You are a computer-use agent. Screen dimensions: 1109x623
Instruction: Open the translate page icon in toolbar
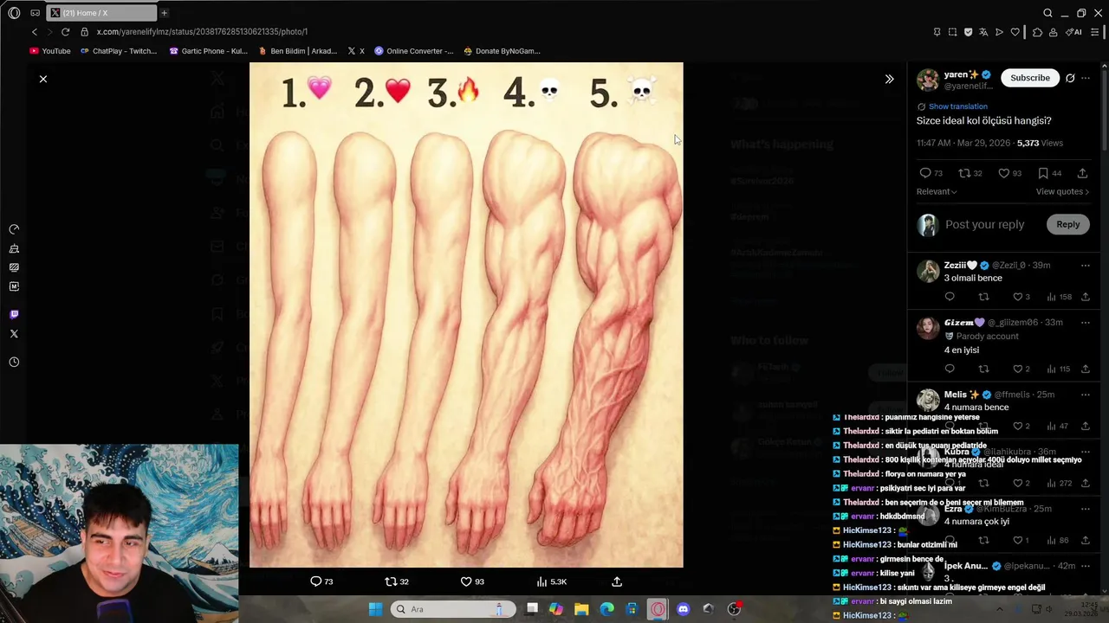point(983,32)
